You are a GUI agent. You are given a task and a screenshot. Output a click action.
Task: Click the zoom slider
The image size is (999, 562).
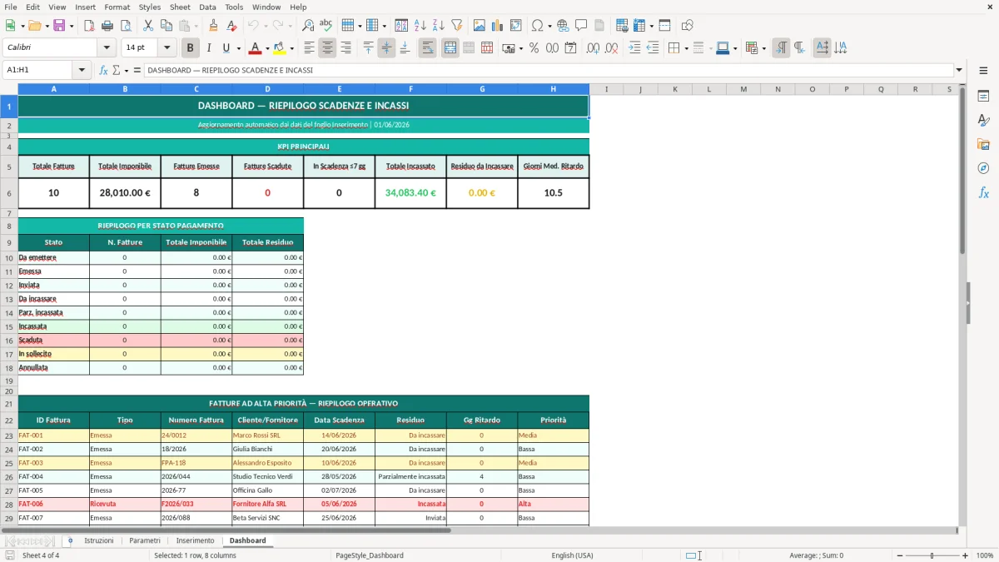[x=932, y=555]
